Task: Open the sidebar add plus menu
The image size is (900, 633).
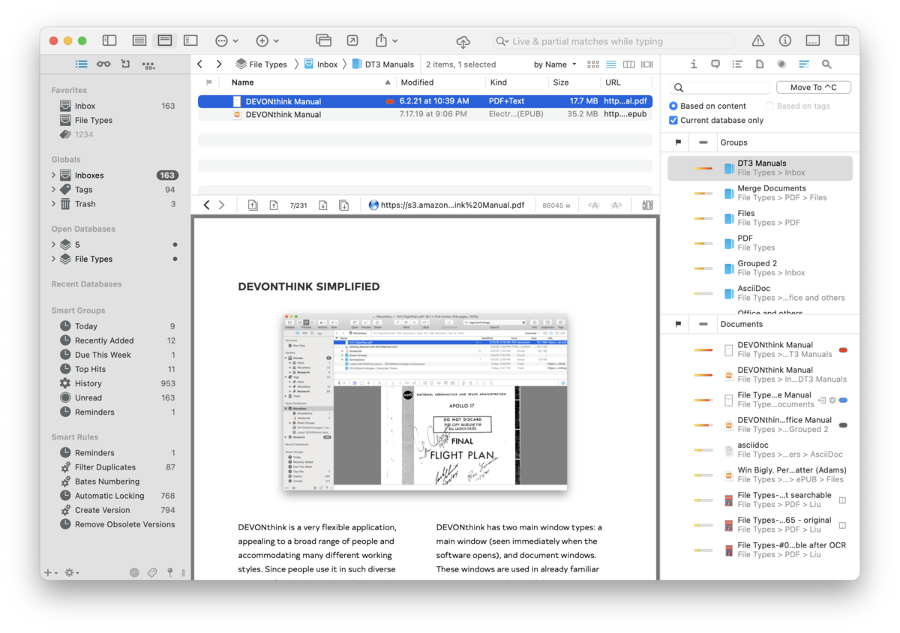Action: coord(50,572)
